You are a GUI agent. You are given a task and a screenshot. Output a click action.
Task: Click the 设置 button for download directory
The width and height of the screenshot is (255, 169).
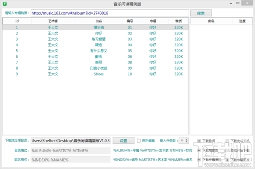(124, 141)
